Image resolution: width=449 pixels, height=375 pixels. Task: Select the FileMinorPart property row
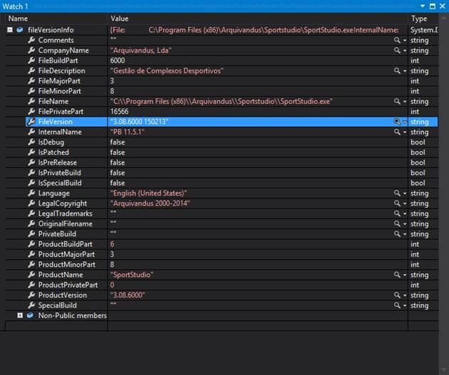pos(222,91)
